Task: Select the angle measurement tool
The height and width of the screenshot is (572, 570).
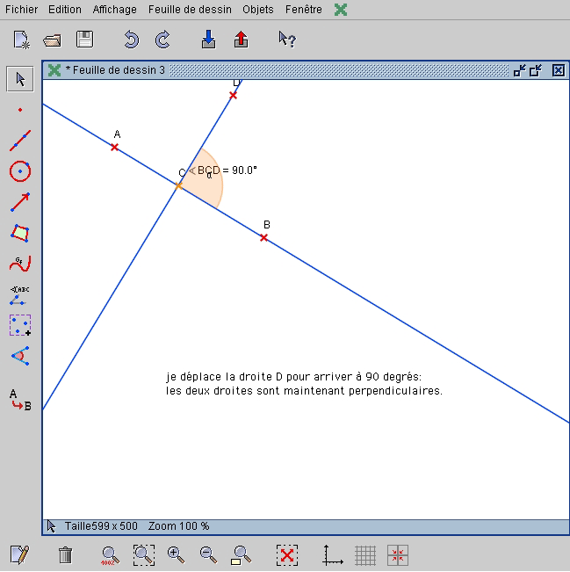Action: (x=20, y=356)
